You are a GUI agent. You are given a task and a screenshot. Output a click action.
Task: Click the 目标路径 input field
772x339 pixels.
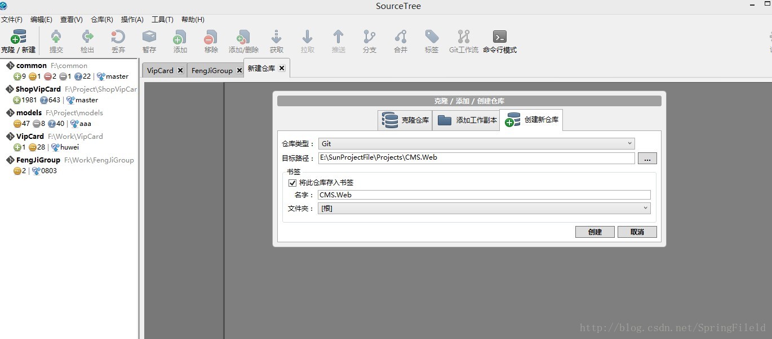(476, 158)
